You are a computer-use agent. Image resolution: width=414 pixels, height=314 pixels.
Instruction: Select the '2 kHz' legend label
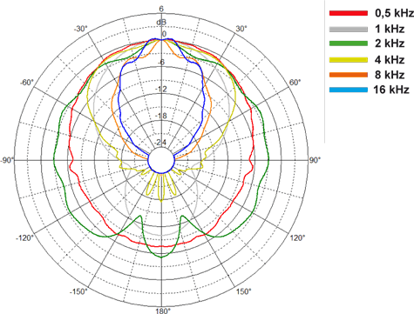click(390, 43)
